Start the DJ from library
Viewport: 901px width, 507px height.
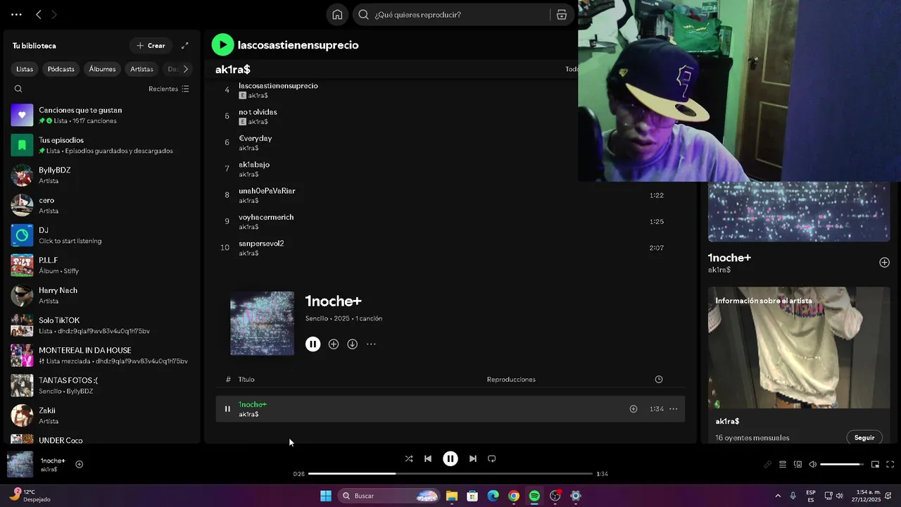(101, 235)
